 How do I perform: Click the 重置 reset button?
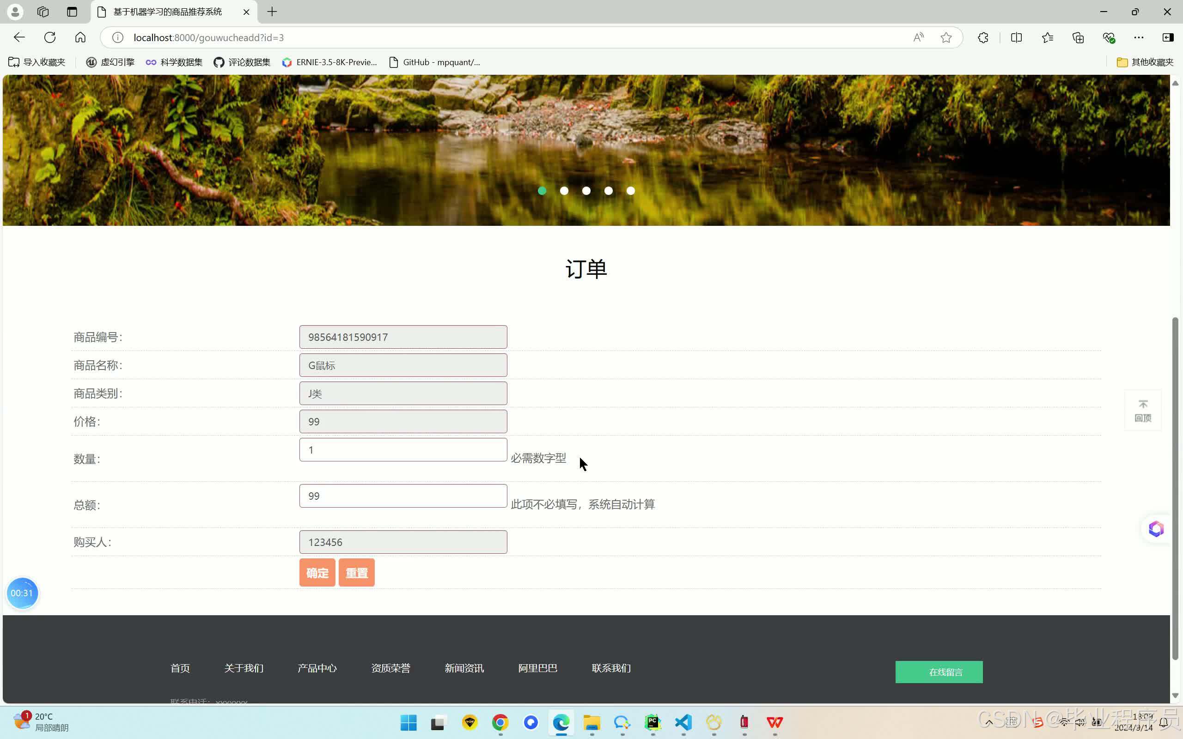(356, 572)
